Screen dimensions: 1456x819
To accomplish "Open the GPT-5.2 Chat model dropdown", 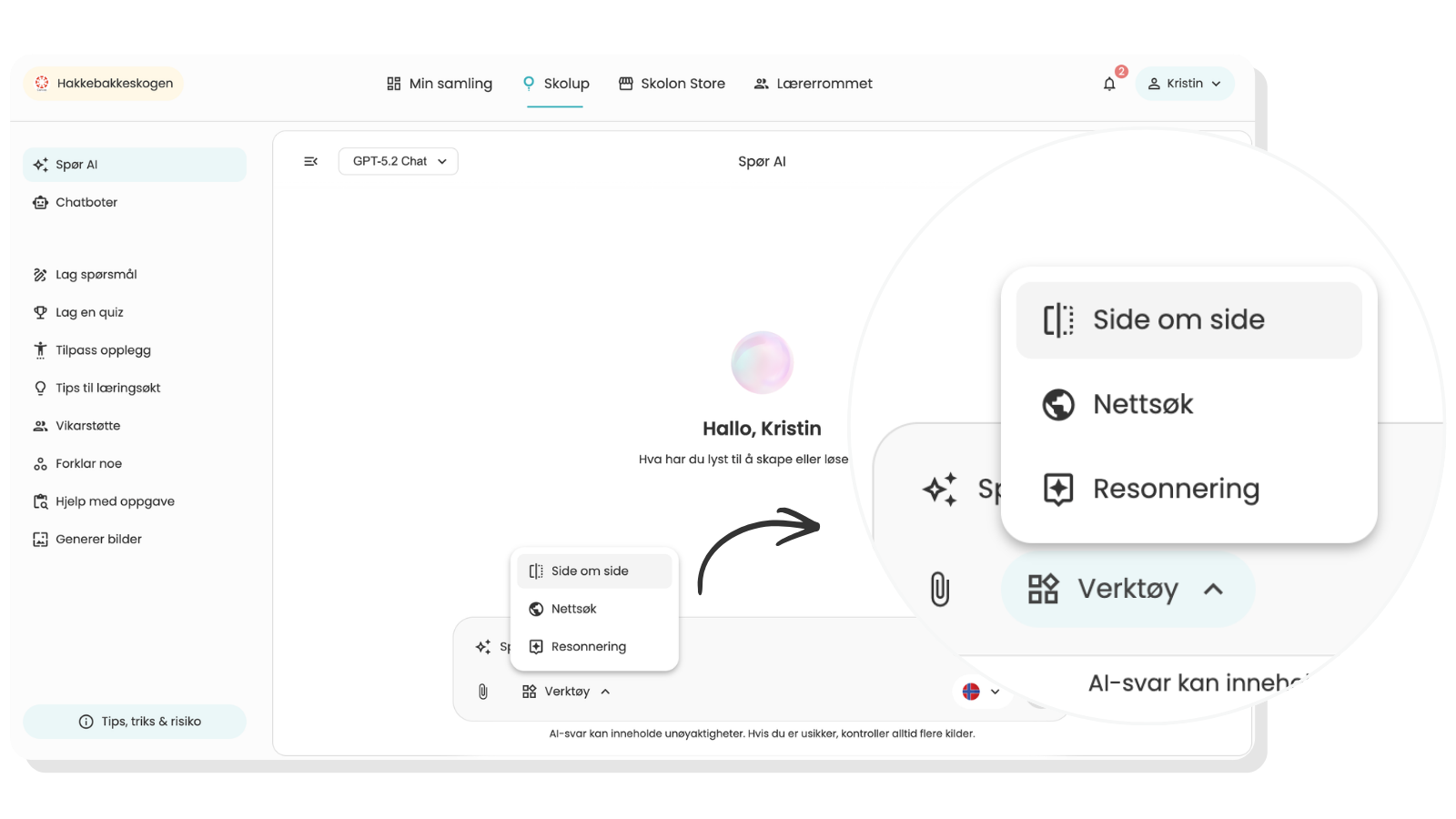I will click(x=399, y=161).
